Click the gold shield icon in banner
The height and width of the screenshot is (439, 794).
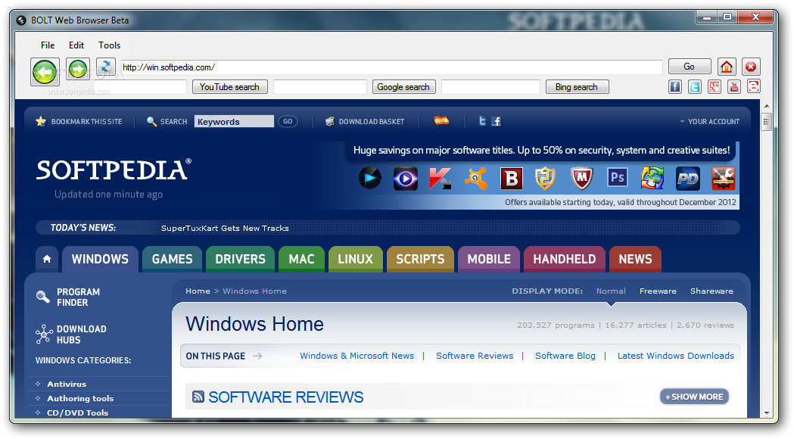pyautogui.click(x=546, y=179)
